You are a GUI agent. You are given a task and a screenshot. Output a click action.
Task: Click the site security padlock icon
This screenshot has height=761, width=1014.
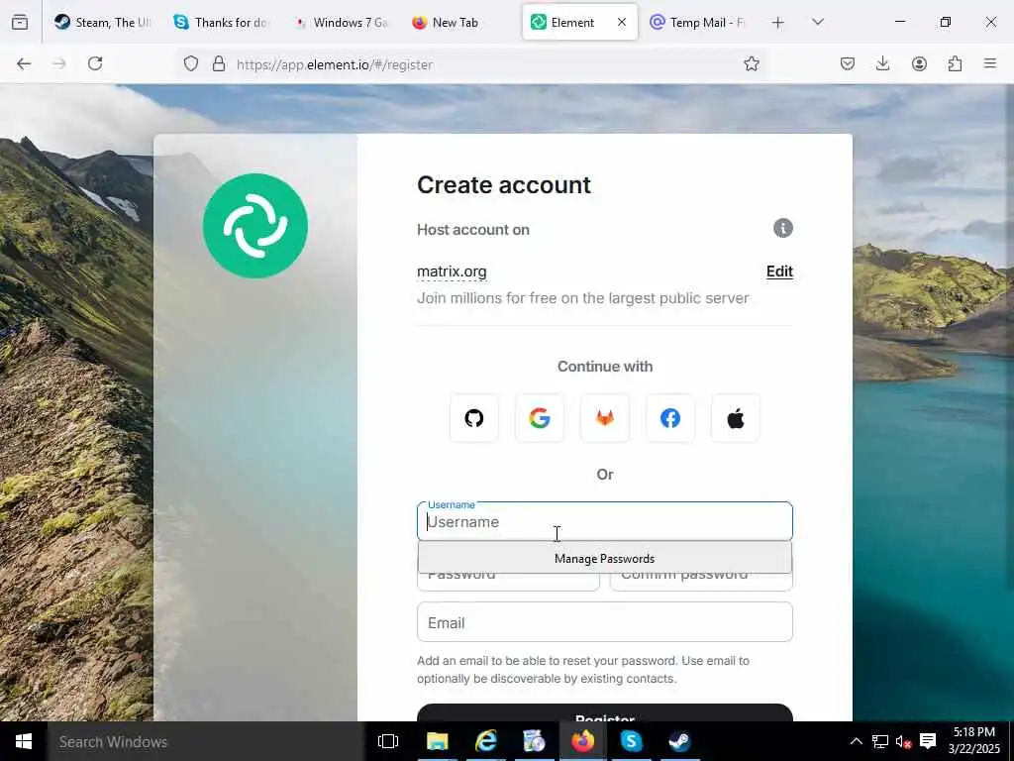[x=219, y=63]
